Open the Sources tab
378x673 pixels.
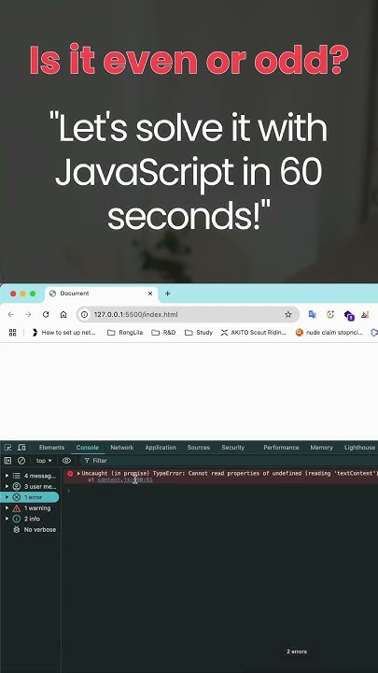[199, 447]
